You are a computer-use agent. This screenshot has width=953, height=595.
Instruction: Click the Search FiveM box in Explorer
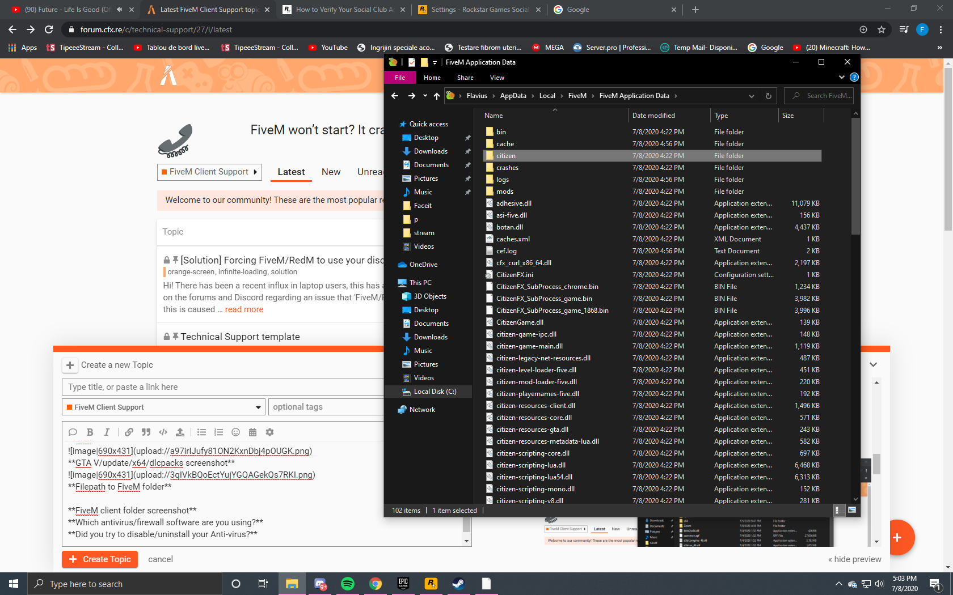(819, 96)
